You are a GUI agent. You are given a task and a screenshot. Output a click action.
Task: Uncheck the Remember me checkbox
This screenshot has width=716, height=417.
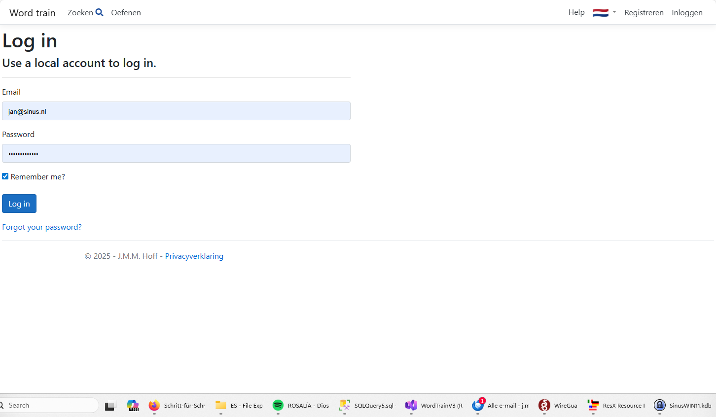tap(5, 176)
